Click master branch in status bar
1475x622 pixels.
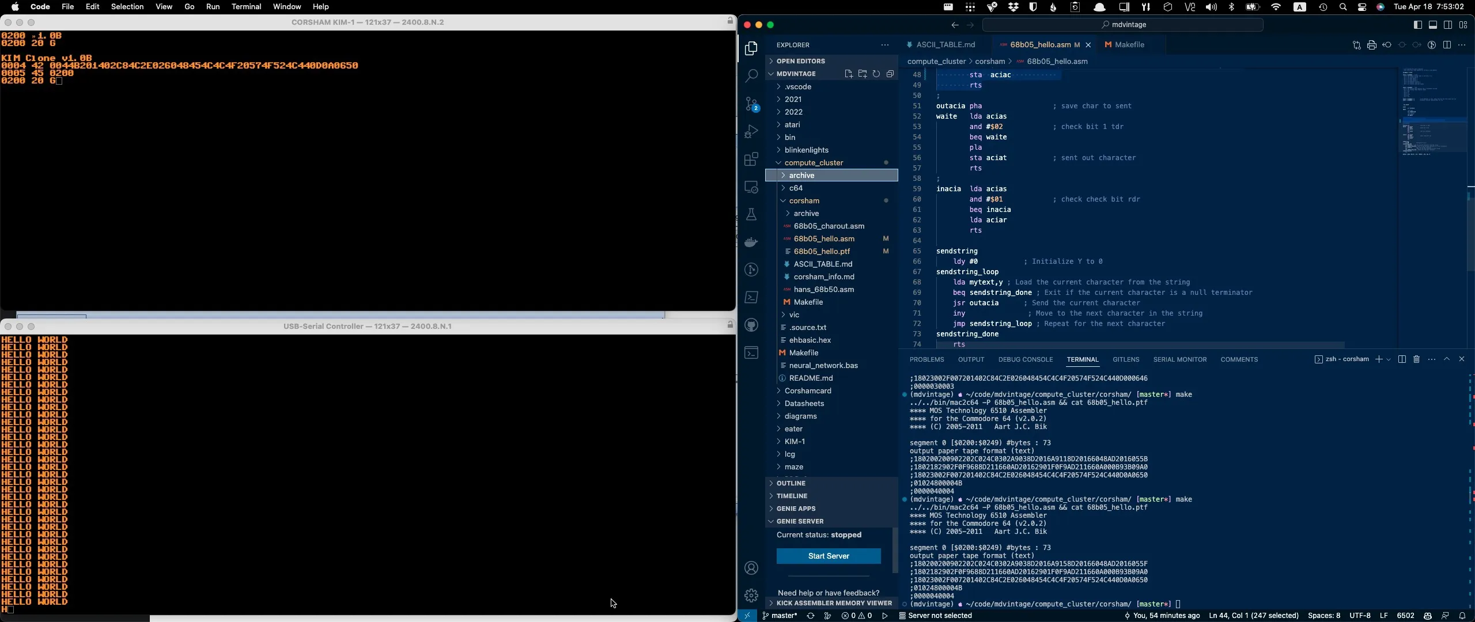tap(780, 616)
